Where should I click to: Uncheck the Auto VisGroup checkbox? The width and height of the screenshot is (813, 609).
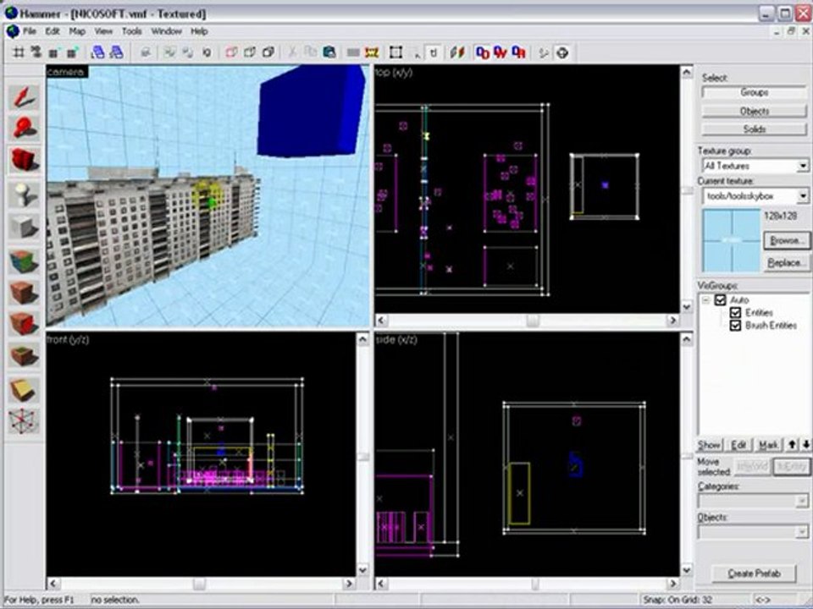[720, 299]
